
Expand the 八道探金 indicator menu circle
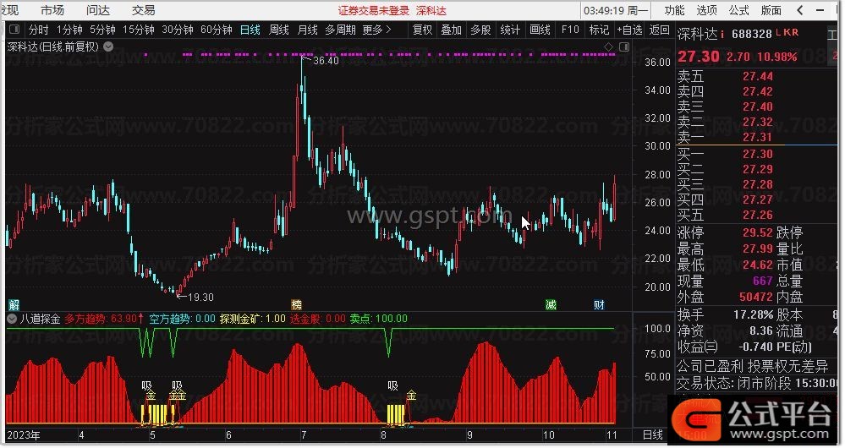click(x=12, y=319)
